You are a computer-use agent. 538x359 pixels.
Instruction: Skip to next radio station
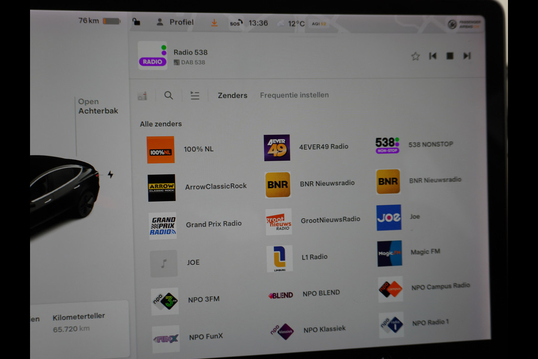point(467,56)
